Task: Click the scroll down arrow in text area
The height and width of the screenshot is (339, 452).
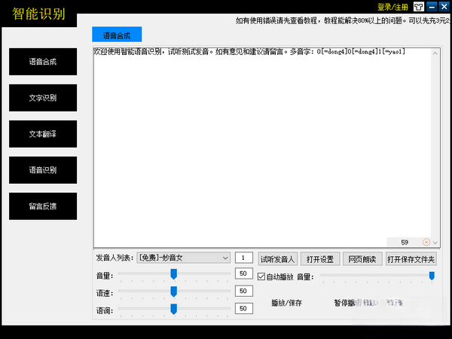Action: pos(437,242)
